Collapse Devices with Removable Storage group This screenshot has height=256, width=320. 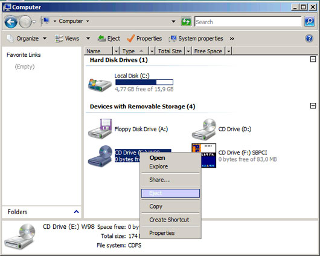[x=313, y=106]
